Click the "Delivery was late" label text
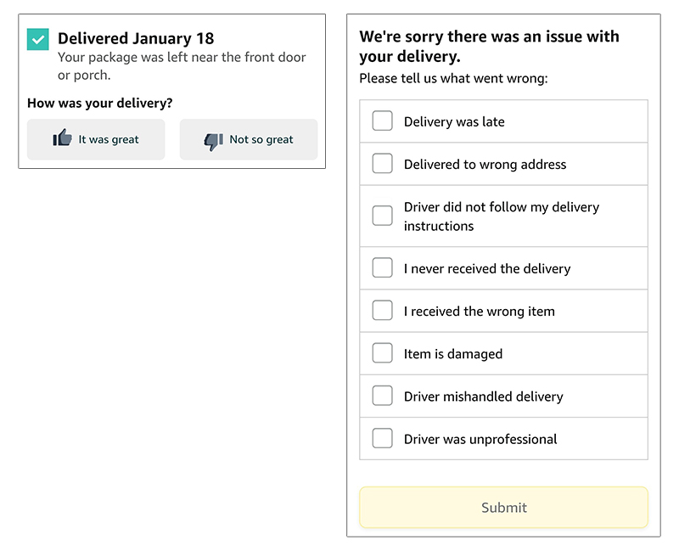The image size is (679, 551). [454, 122]
